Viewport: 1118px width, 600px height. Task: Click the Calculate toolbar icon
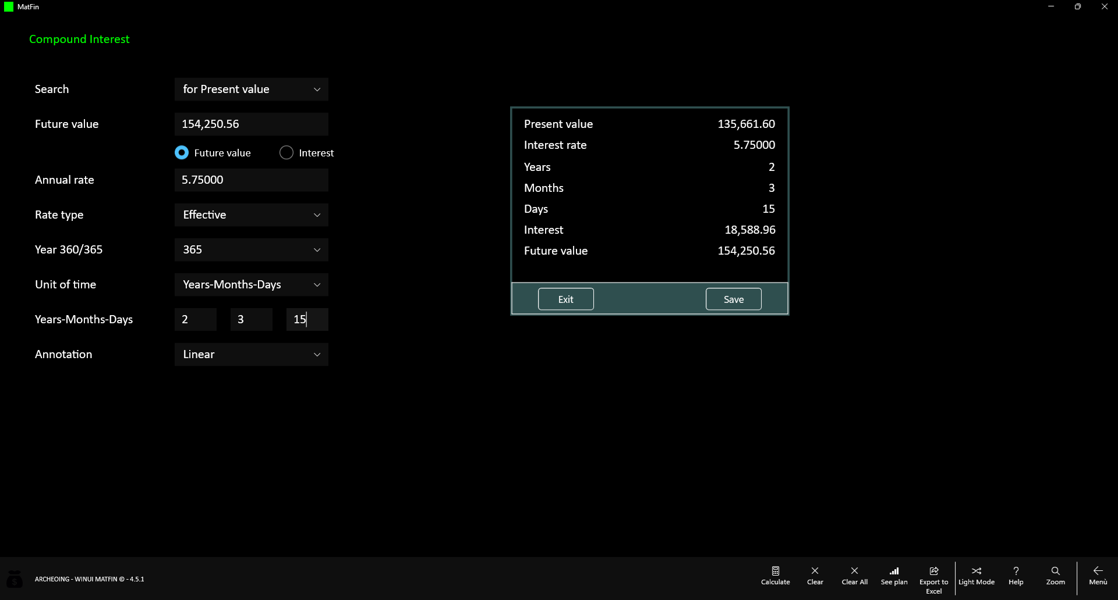coord(775,576)
